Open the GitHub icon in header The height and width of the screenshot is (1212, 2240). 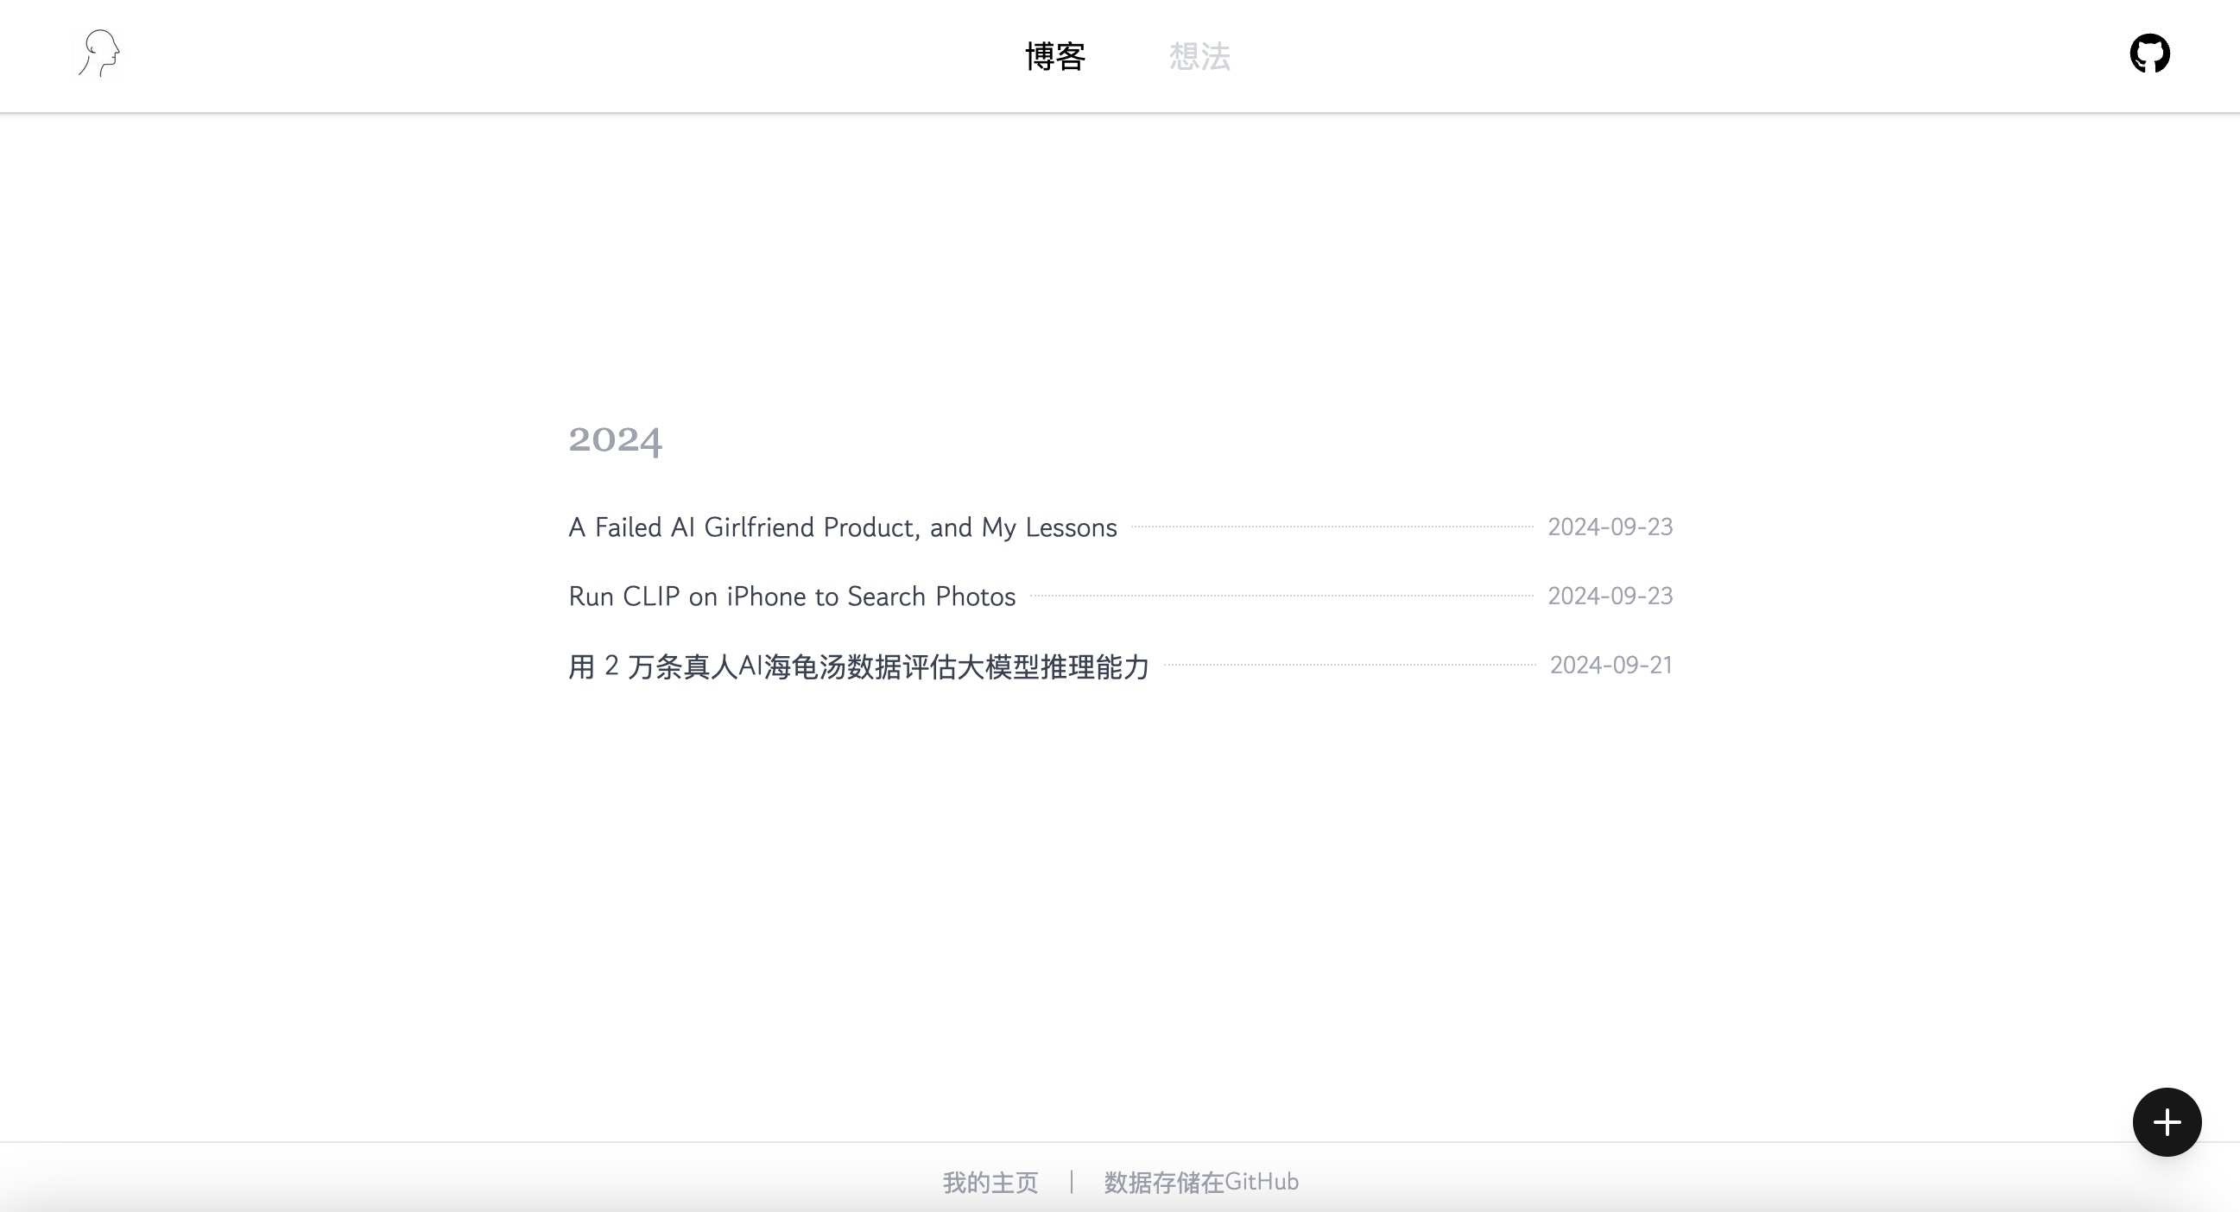tap(2148, 54)
